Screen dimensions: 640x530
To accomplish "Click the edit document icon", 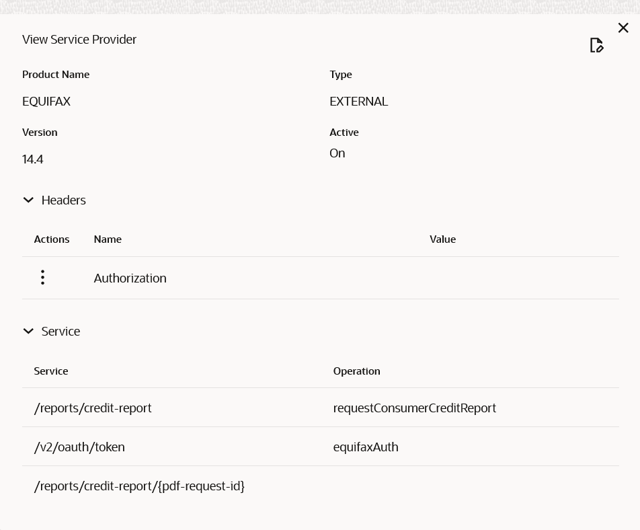I will point(596,45).
